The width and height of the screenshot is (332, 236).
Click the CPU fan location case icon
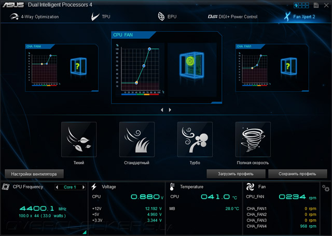point(191,65)
